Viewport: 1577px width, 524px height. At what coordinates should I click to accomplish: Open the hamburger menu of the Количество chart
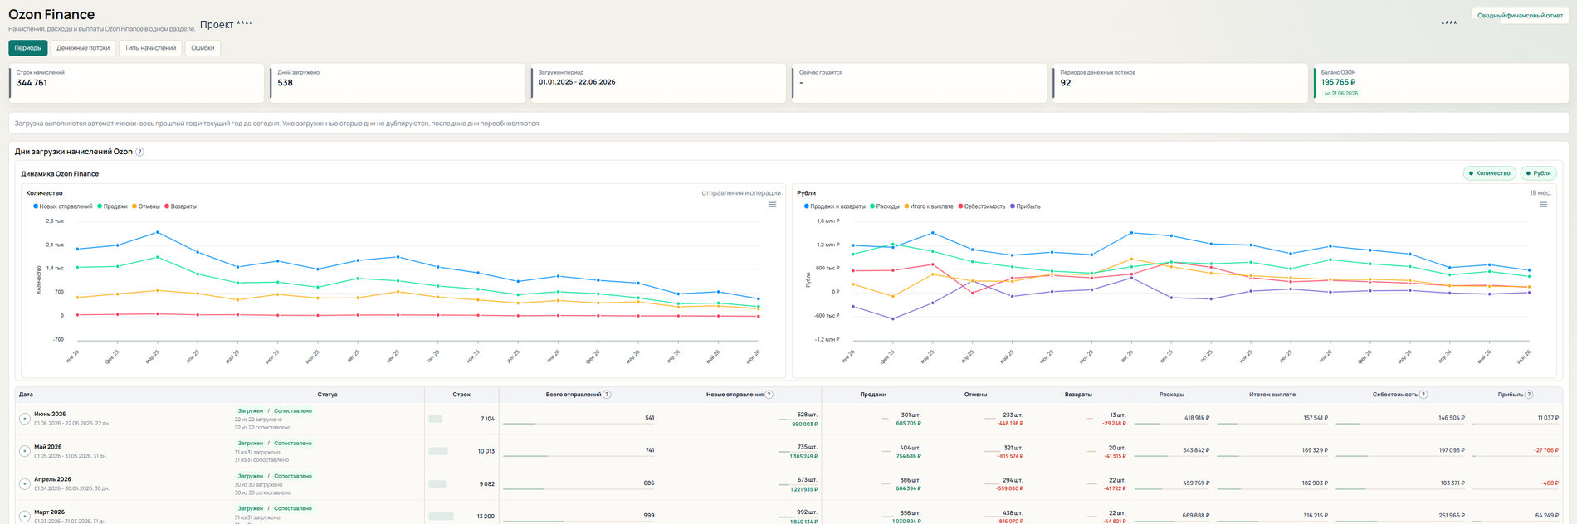click(772, 205)
